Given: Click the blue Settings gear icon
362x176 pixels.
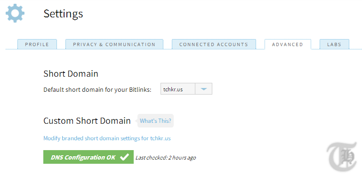Looking at the screenshot, I should click(x=15, y=13).
